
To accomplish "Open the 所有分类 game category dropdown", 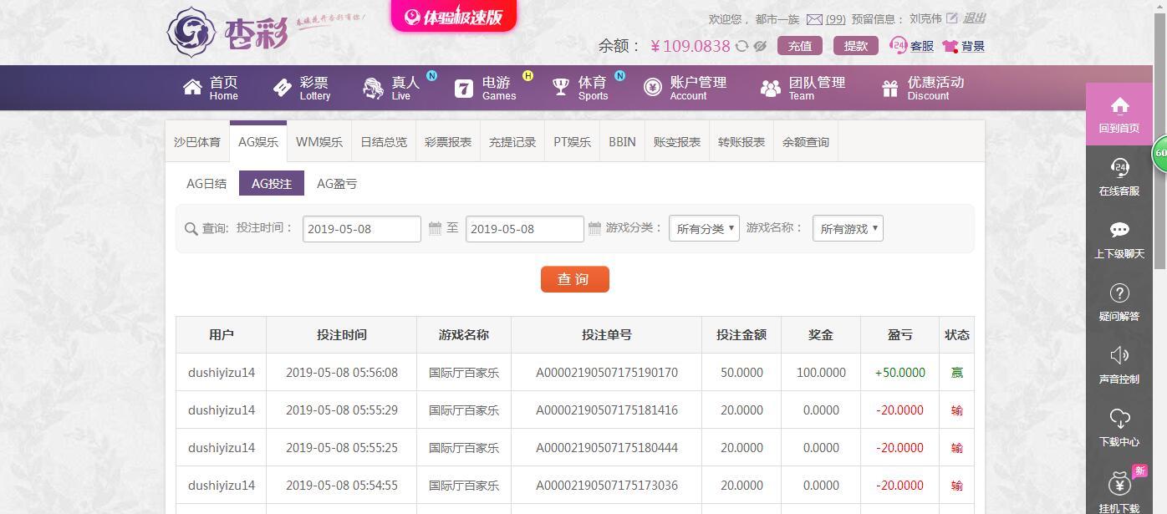I will [704, 227].
